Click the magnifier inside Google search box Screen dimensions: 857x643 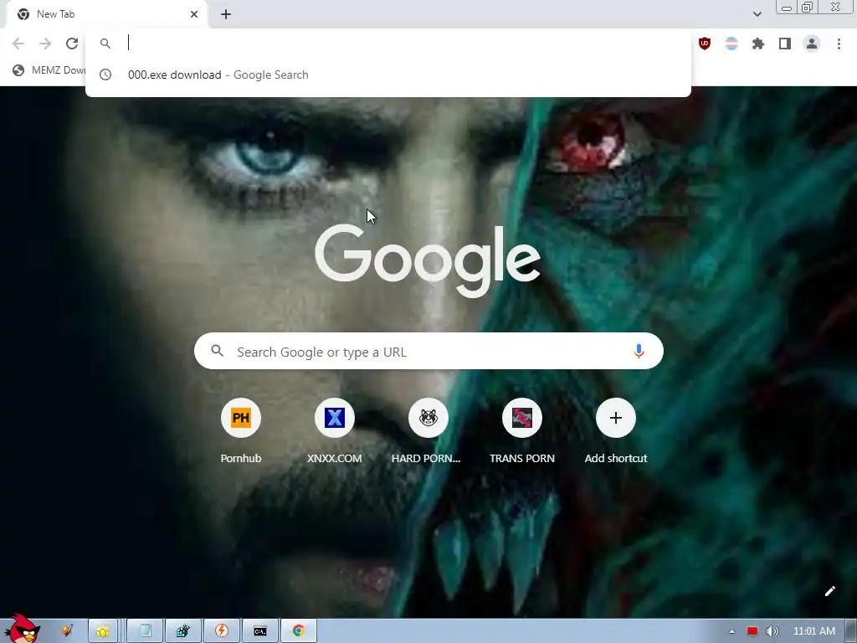[218, 351]
